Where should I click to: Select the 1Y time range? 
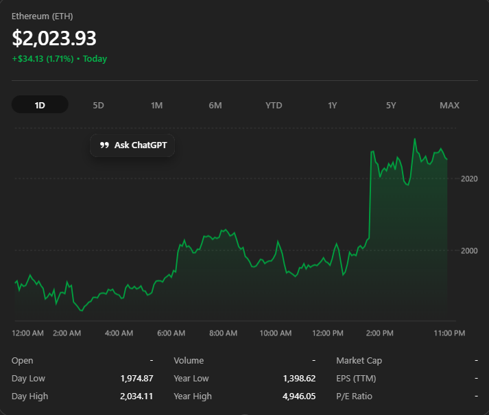332,106
